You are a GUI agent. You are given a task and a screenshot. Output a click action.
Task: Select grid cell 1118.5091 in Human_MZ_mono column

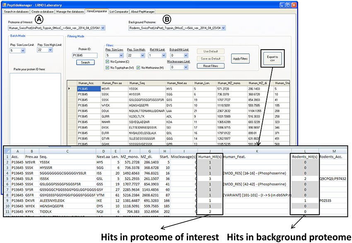point(231,106)
